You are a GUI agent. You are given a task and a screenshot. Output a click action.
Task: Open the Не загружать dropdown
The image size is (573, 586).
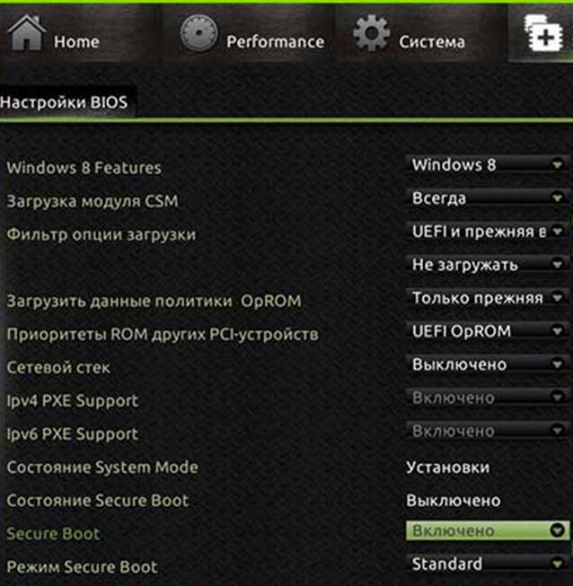click(488, 265)
